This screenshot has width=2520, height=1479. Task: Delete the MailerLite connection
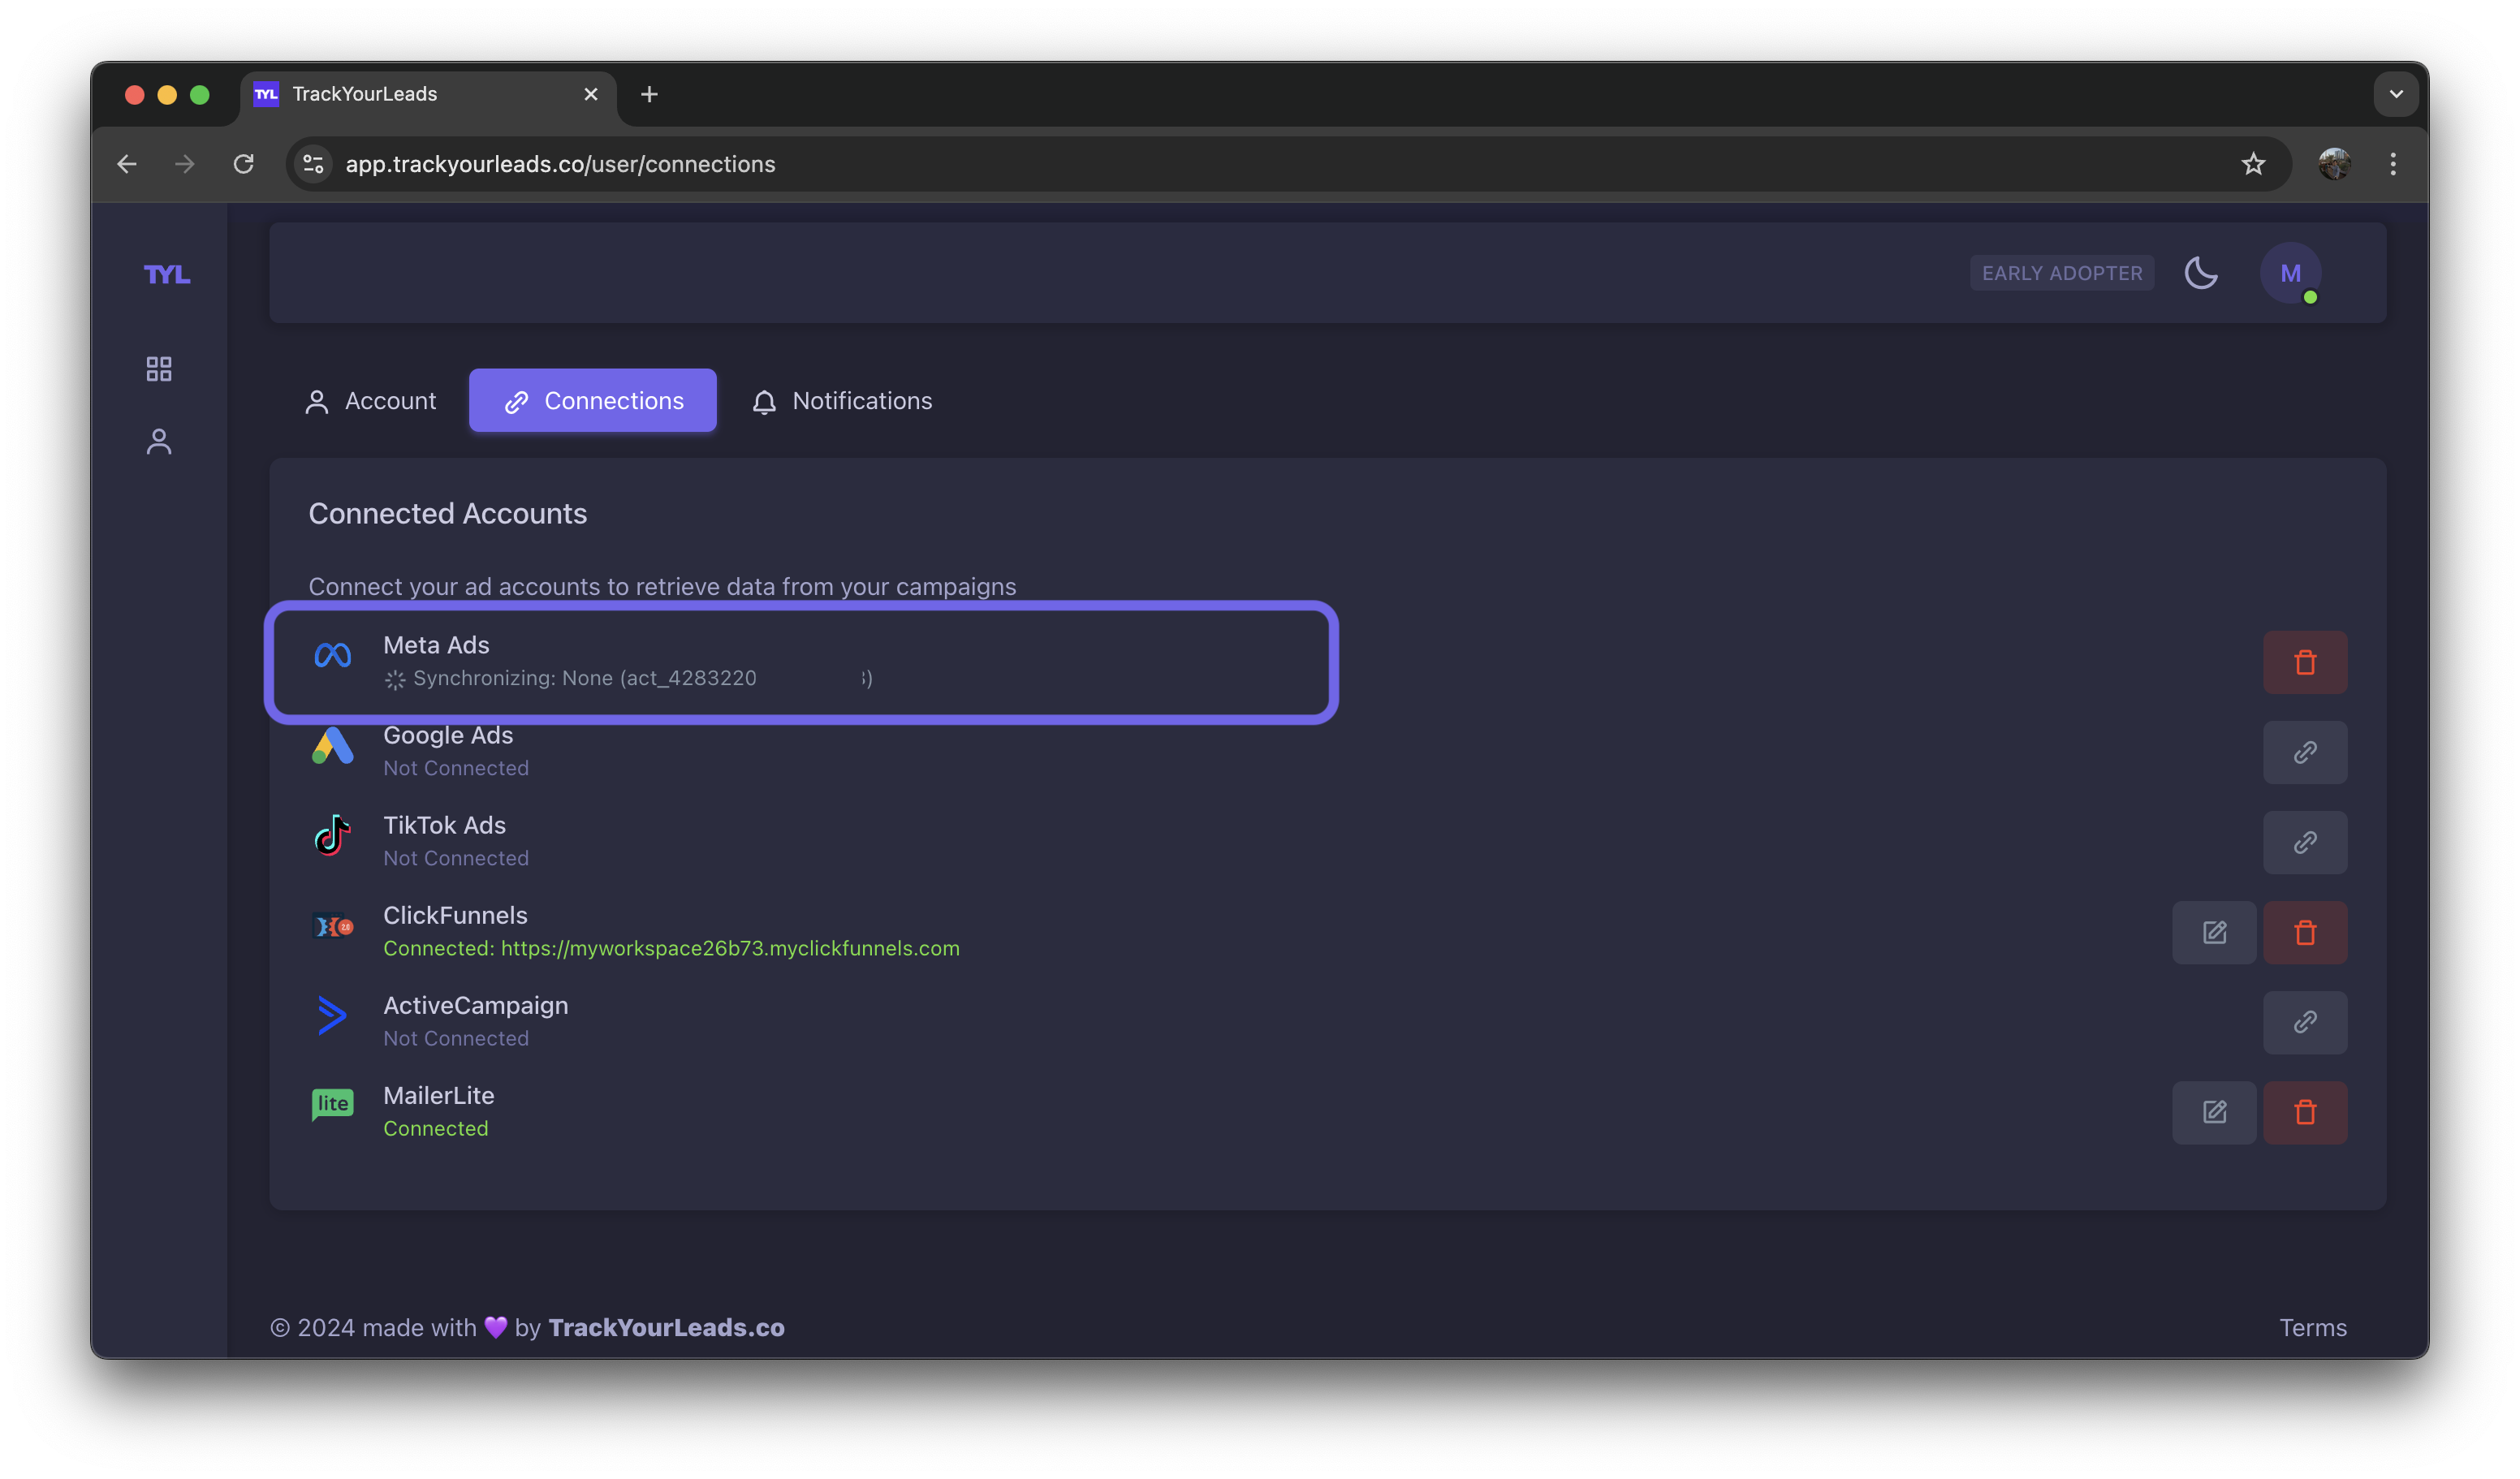(2305, 1112)
